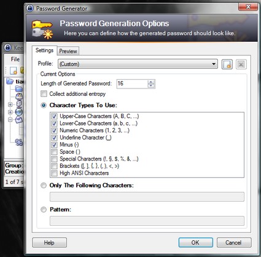
Task: Uncheck Upper-Case Characters option
Action: (x=54, y=116)
